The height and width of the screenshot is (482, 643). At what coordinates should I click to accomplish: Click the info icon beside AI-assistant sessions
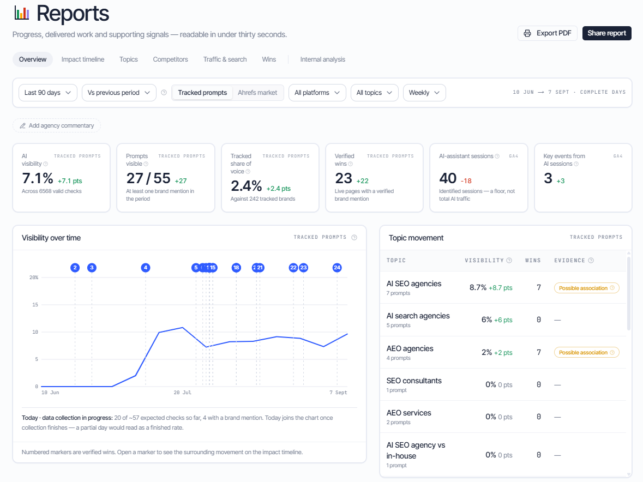click(x=497, y=156)
